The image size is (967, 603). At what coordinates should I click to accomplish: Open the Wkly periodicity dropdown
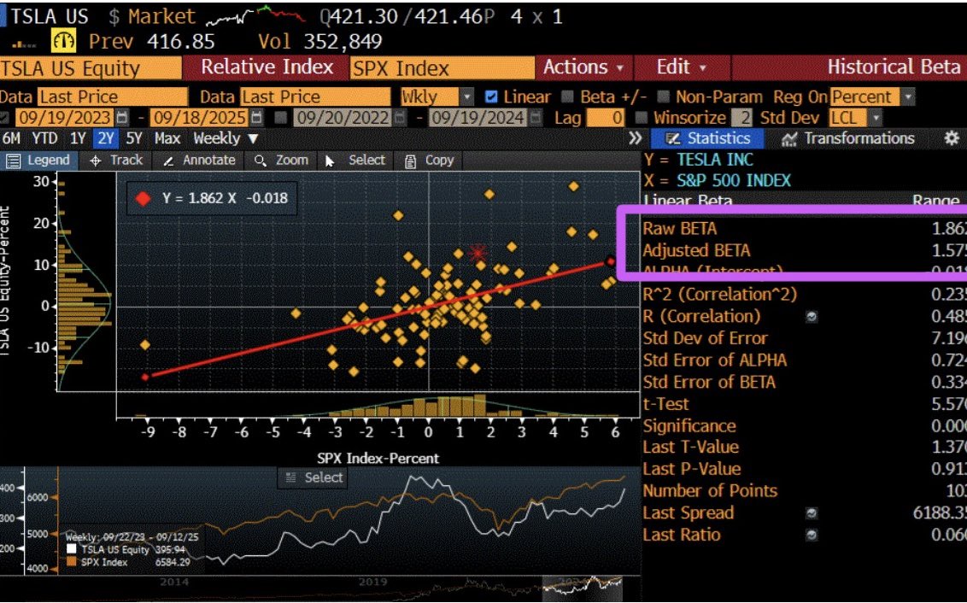point(466,97)
